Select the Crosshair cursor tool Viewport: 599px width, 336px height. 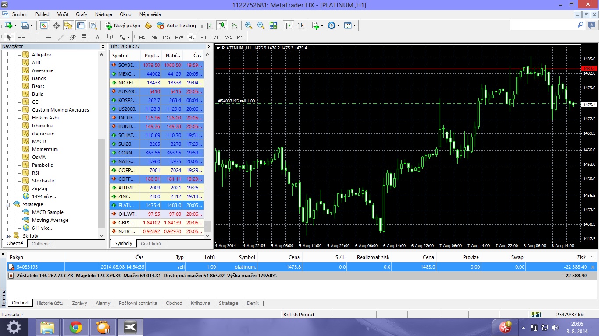coord(21,37)
